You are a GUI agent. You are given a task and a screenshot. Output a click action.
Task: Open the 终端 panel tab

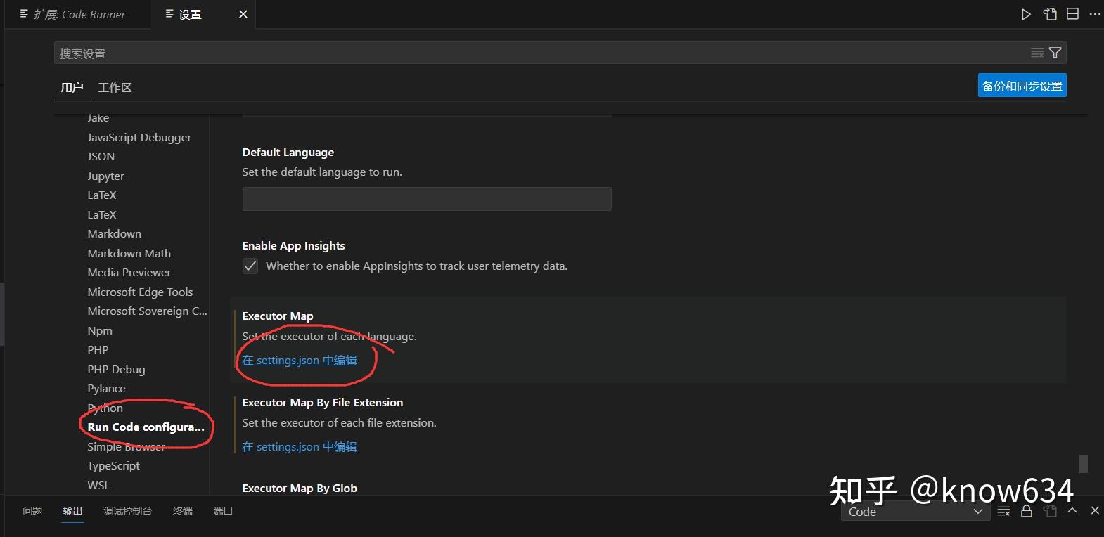coord(183,511)
